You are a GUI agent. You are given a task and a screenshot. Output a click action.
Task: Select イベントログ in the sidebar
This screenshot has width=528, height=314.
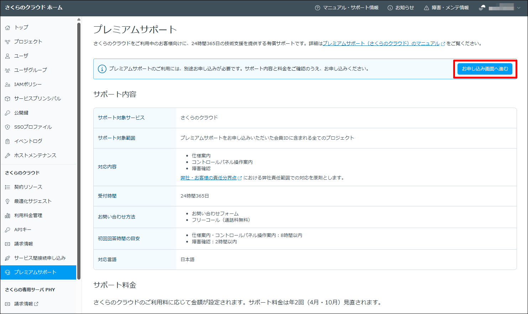pyautogui.click(x=28, y=141)
